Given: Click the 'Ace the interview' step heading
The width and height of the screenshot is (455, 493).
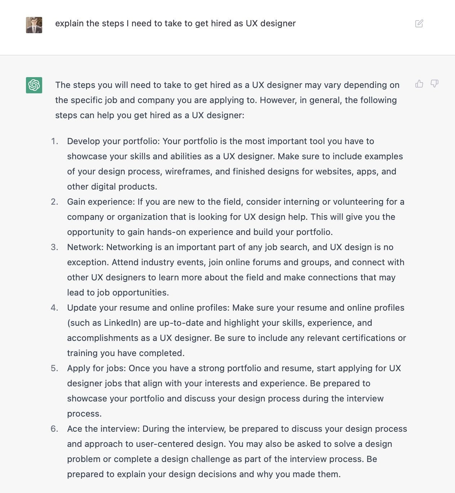Looking at the screenshot, I should pos(103,429).
